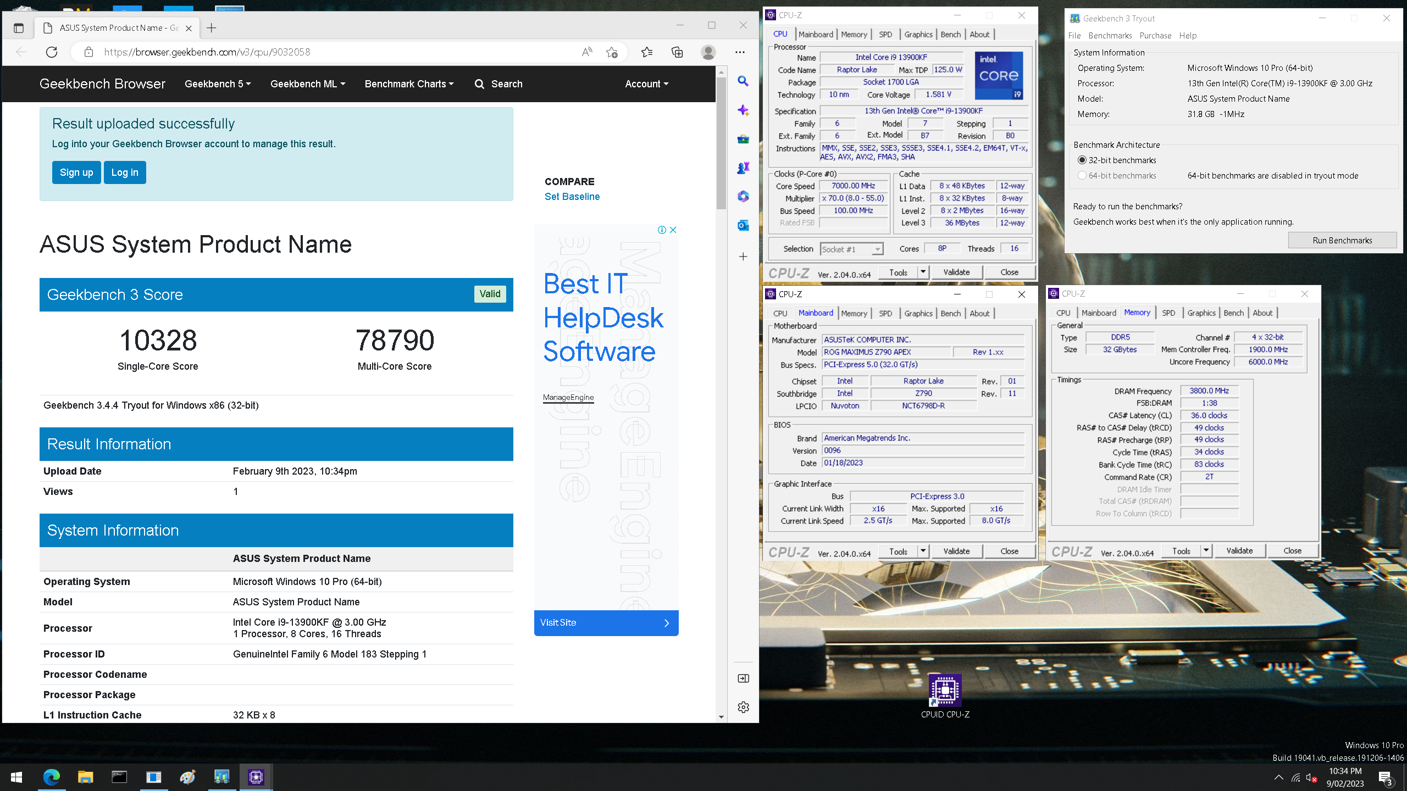Open Tools dropdown arrow in top CPU-Z window
This screenshot has height=791, width=1407.
click(923, 272)
